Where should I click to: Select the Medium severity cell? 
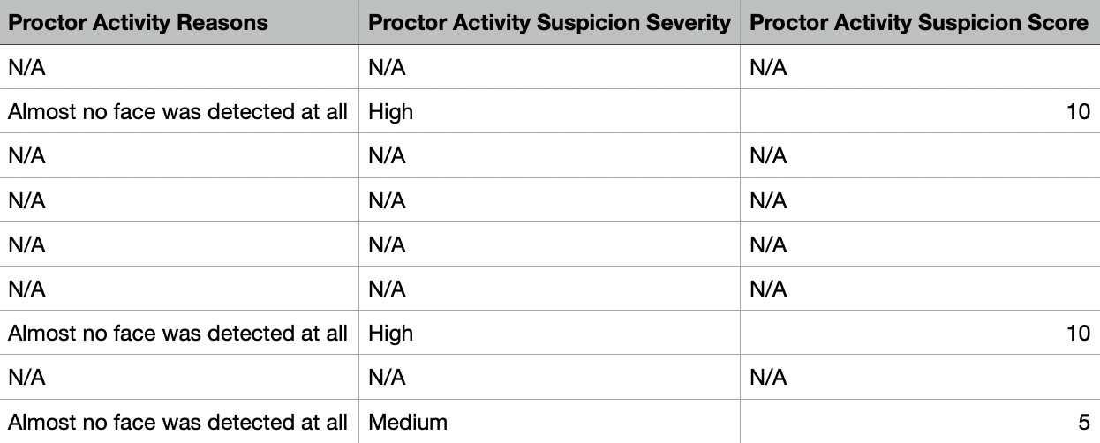click(408, 422)
